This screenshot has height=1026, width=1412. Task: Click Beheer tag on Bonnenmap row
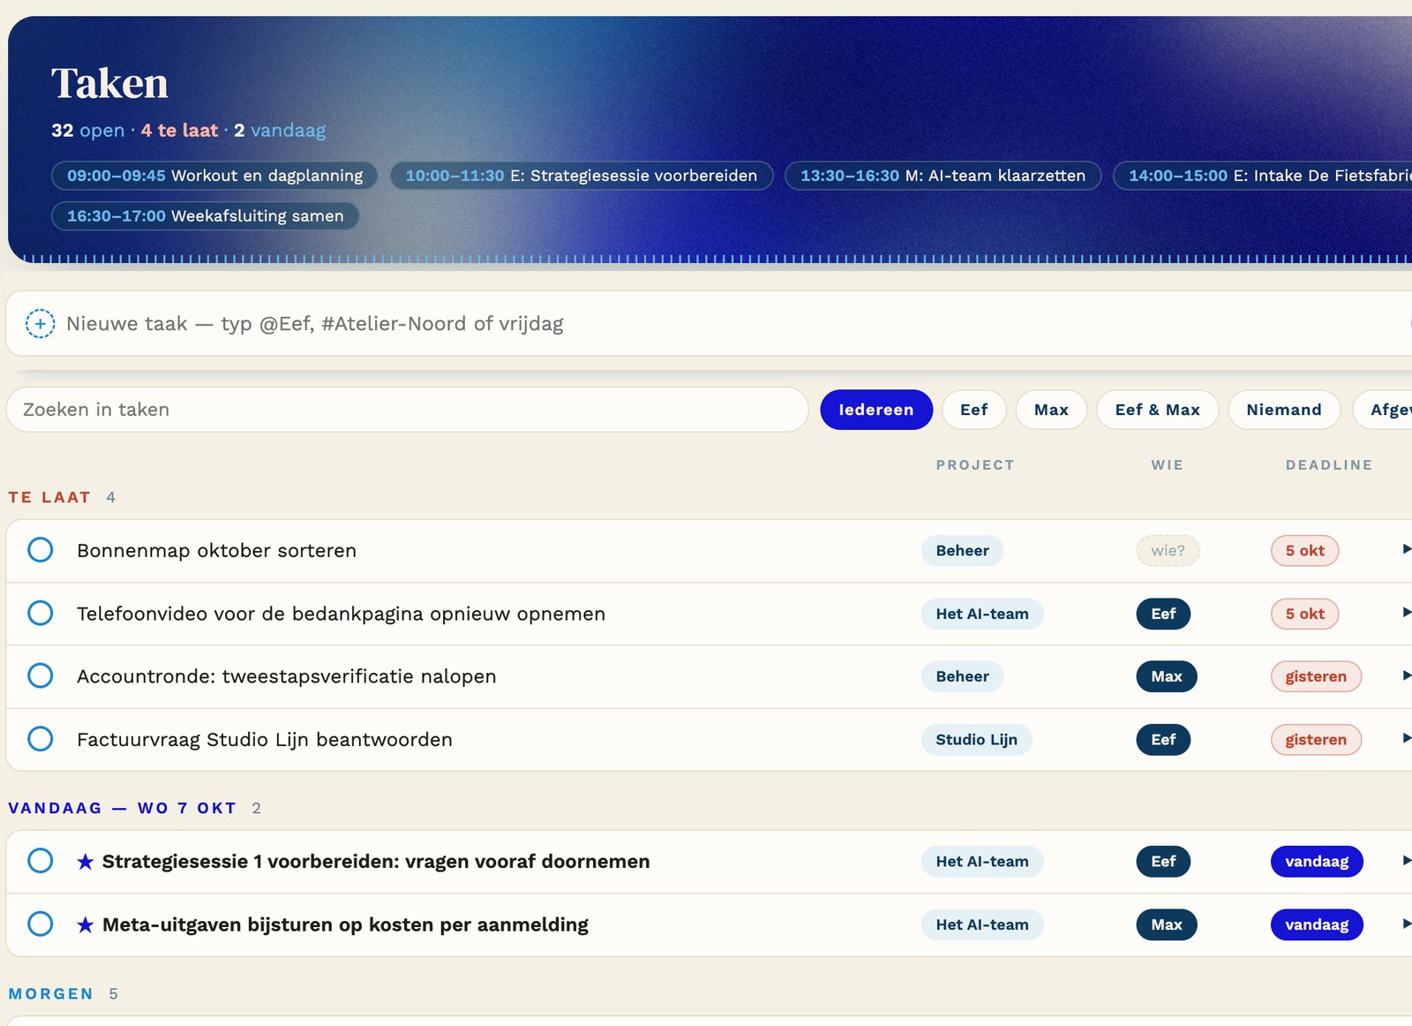coord(962,551)
